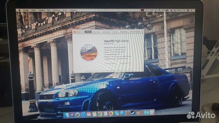Close the About This Mac window
Viewport: 219px width, 123px height.
click(75, 32)
